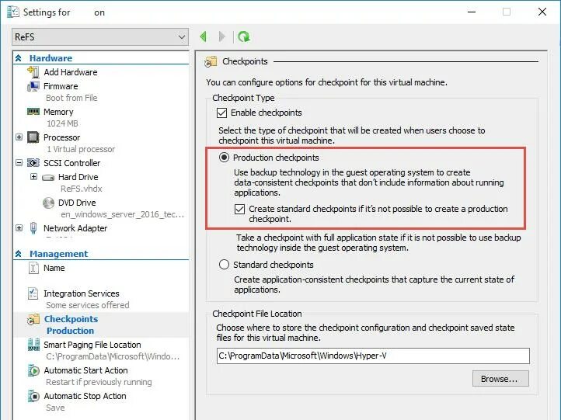Select Standard checkpoints radio button
The image size is (561, 420).
[224, 265]
